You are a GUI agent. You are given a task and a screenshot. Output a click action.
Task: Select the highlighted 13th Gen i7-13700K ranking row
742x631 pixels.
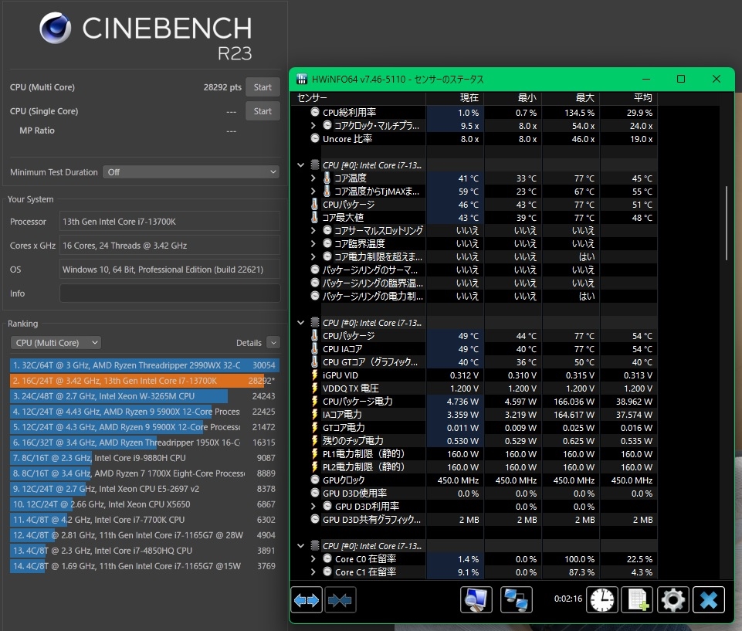[x=144, y=381]
